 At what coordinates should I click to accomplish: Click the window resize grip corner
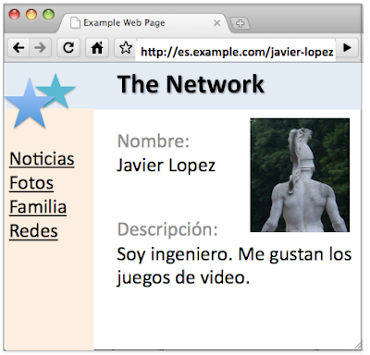pyautogui.click(x=358, y=345)
